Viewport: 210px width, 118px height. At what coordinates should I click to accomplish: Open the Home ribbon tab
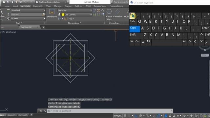[x=7, y=6]
